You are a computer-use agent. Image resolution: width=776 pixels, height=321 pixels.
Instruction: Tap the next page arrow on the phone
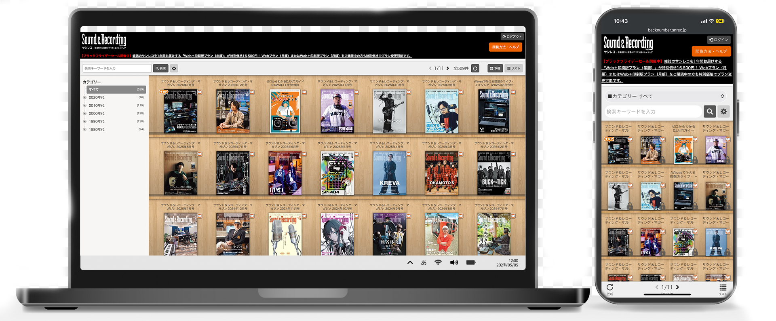click(678, 287)
